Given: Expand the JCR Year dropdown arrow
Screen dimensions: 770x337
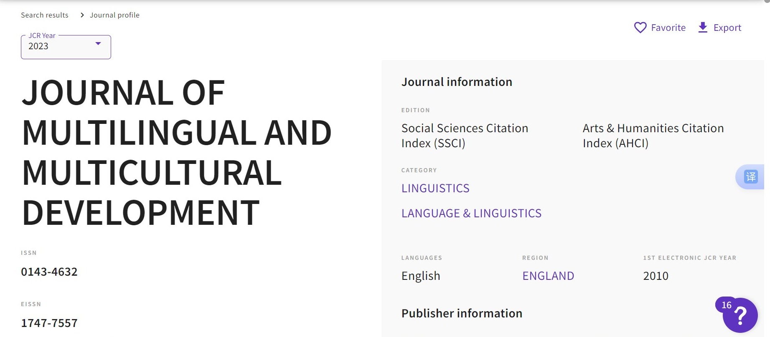Looking at the screenshot, I should (98, 43).
